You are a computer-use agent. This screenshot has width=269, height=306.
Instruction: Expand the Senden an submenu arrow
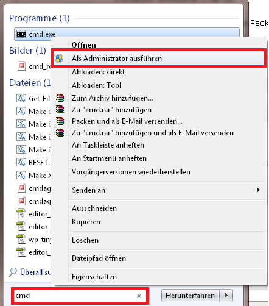tap(258, 190)
